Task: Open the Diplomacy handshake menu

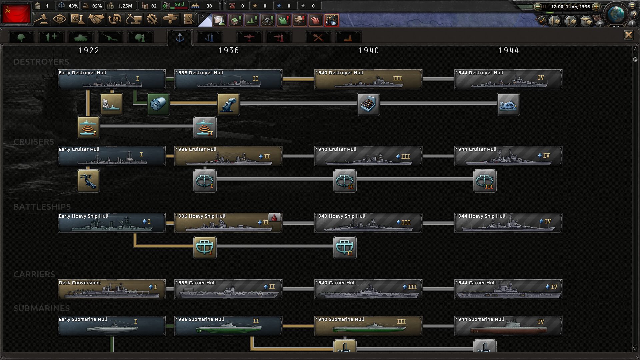Action: 96,19
